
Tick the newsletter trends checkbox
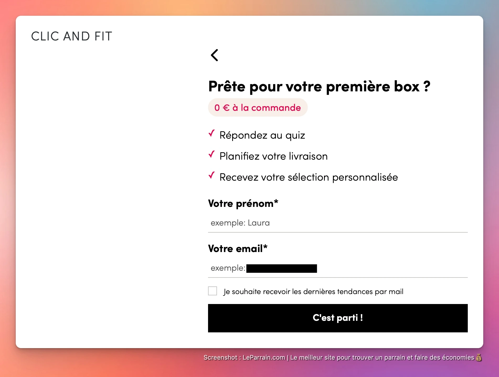213,291
